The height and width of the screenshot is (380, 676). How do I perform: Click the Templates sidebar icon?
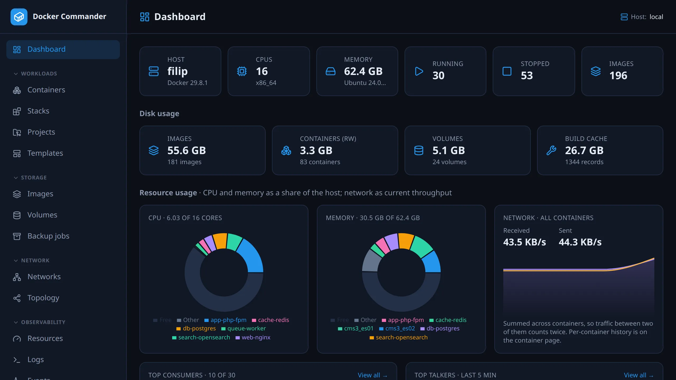click(17, 153)
